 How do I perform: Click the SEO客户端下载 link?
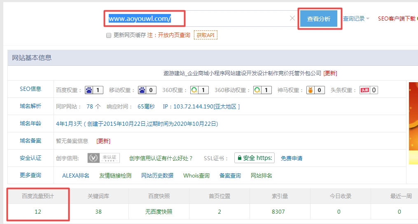coord(397,18)
